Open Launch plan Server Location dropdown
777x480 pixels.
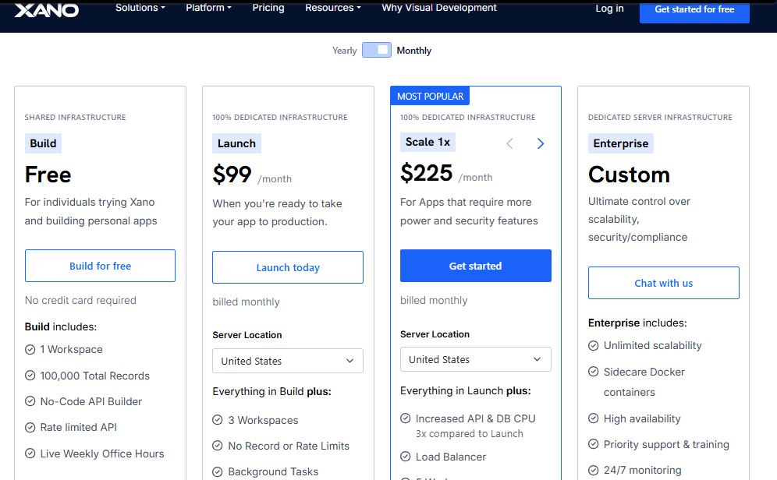pos(288,361)
